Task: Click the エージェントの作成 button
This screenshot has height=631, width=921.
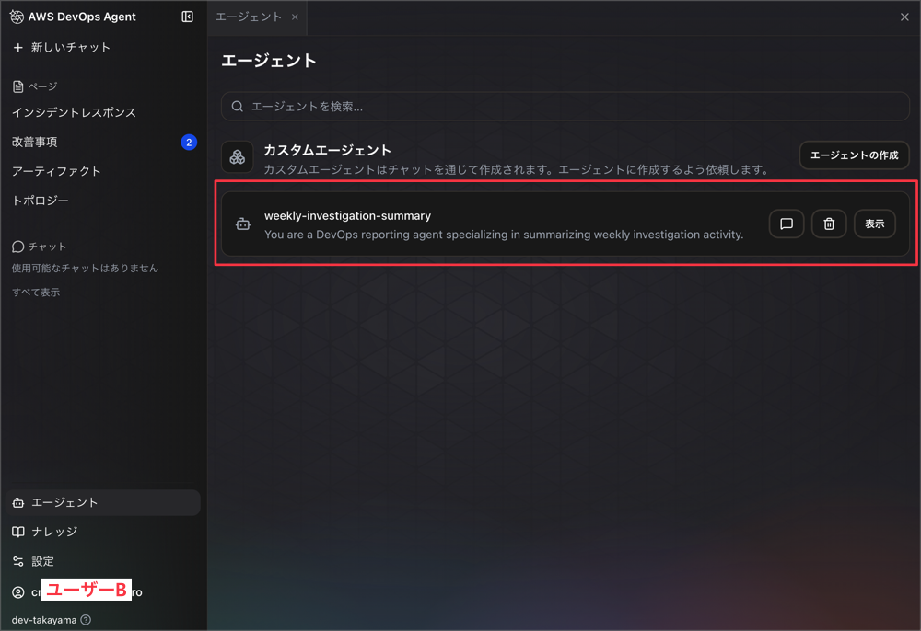Action: (854, 155)
